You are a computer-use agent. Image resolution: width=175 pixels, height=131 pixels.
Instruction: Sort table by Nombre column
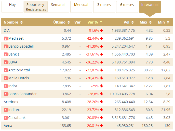13,22
